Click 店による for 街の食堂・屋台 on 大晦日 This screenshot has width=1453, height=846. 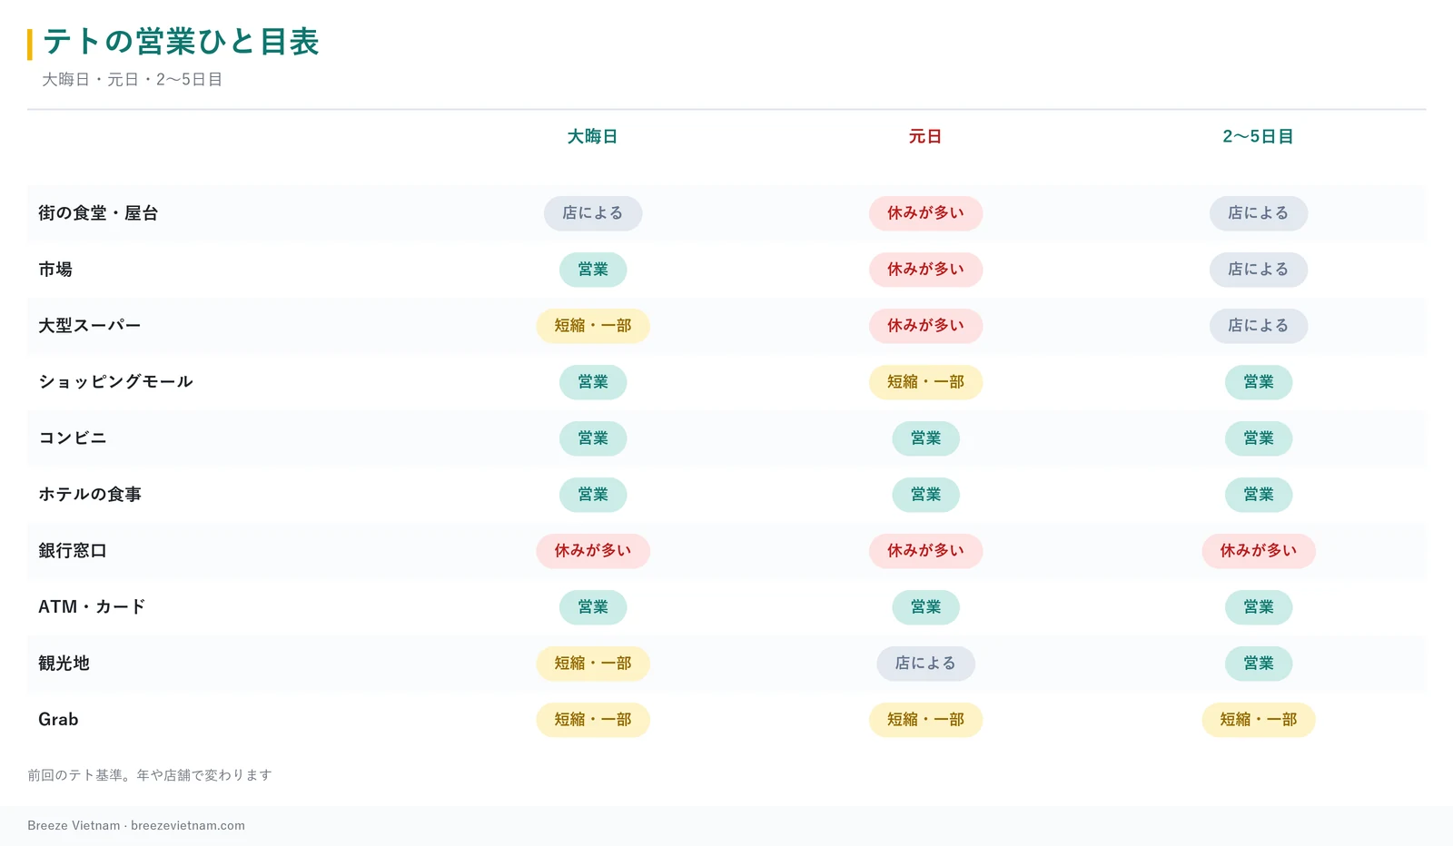pos(593,213)
